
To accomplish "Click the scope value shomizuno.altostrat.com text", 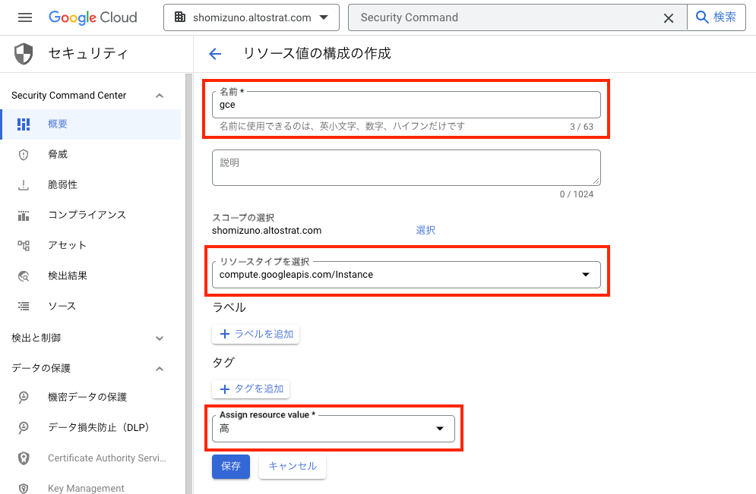I will (267, 231).
